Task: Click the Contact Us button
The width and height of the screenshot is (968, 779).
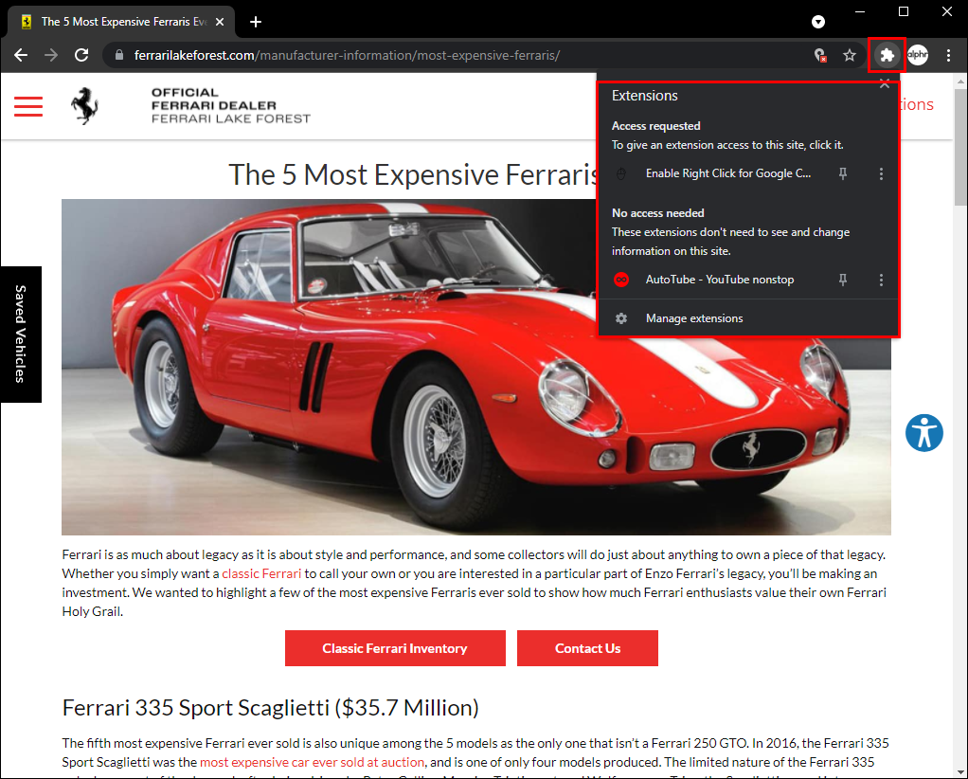Action: point(587,648)
